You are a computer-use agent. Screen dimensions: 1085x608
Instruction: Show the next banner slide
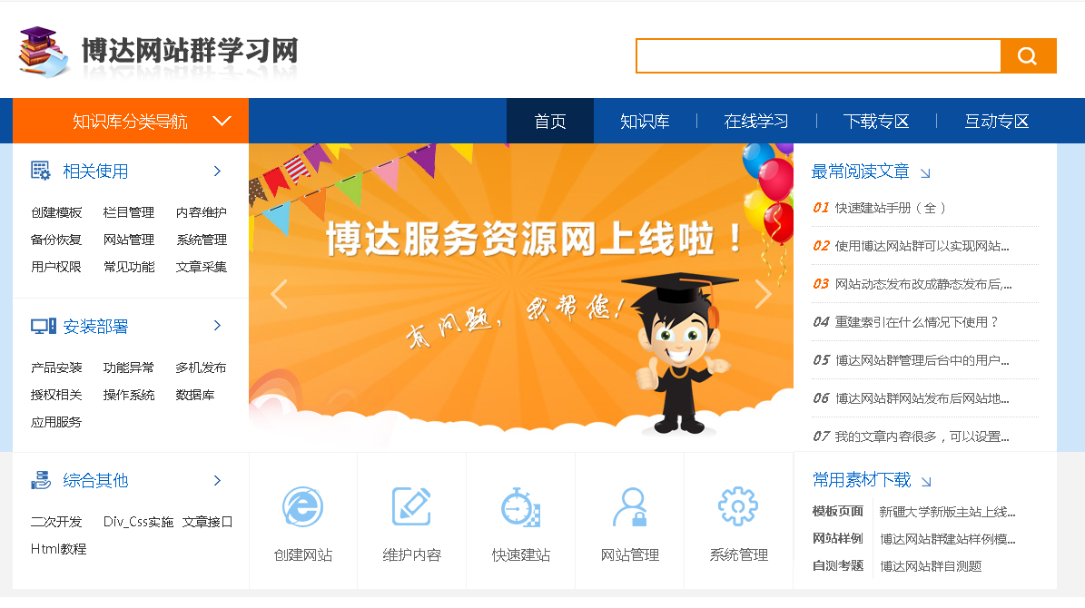pos(763,294)
